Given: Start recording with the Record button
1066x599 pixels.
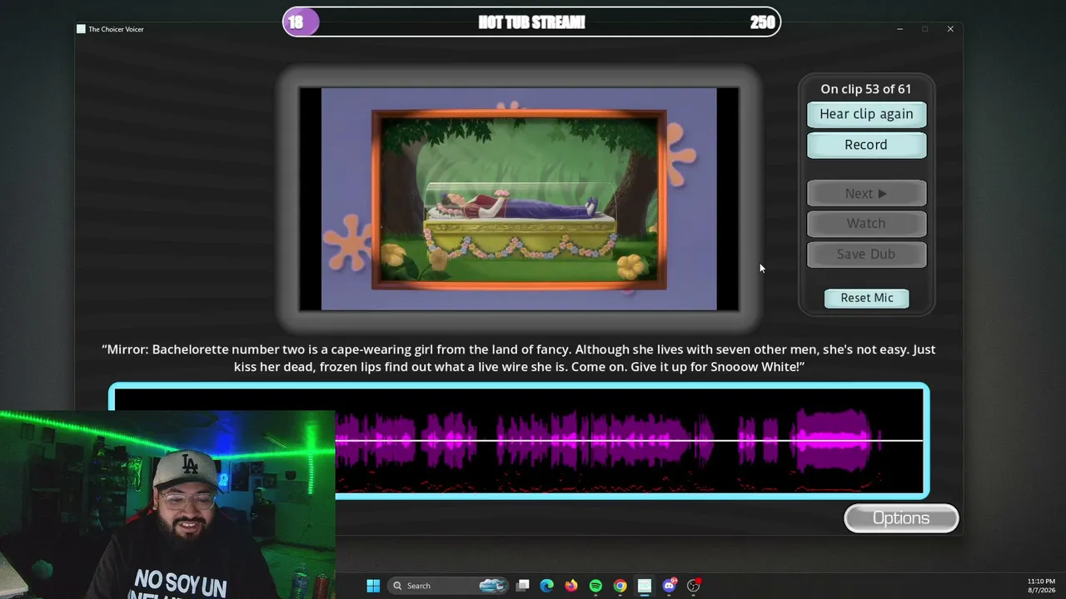Looking at the screenshot, I should tap(866, 145).
